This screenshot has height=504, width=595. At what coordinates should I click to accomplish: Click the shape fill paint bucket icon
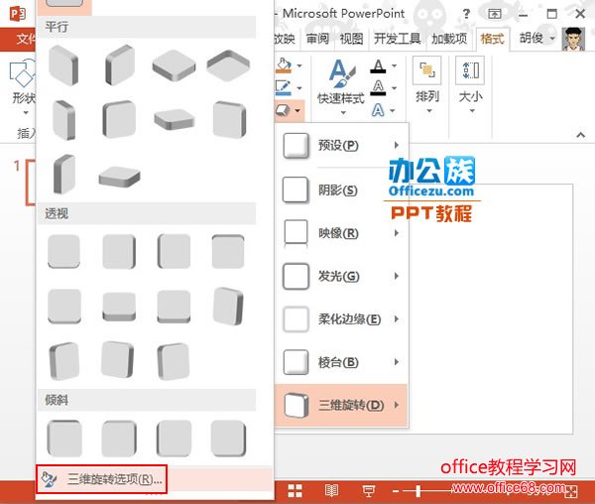[x=284, y=65]
